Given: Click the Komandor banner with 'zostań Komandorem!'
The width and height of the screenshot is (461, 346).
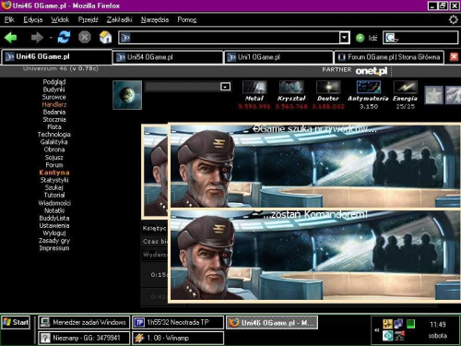Looking at the screenshot, I should tap(315, 256).
